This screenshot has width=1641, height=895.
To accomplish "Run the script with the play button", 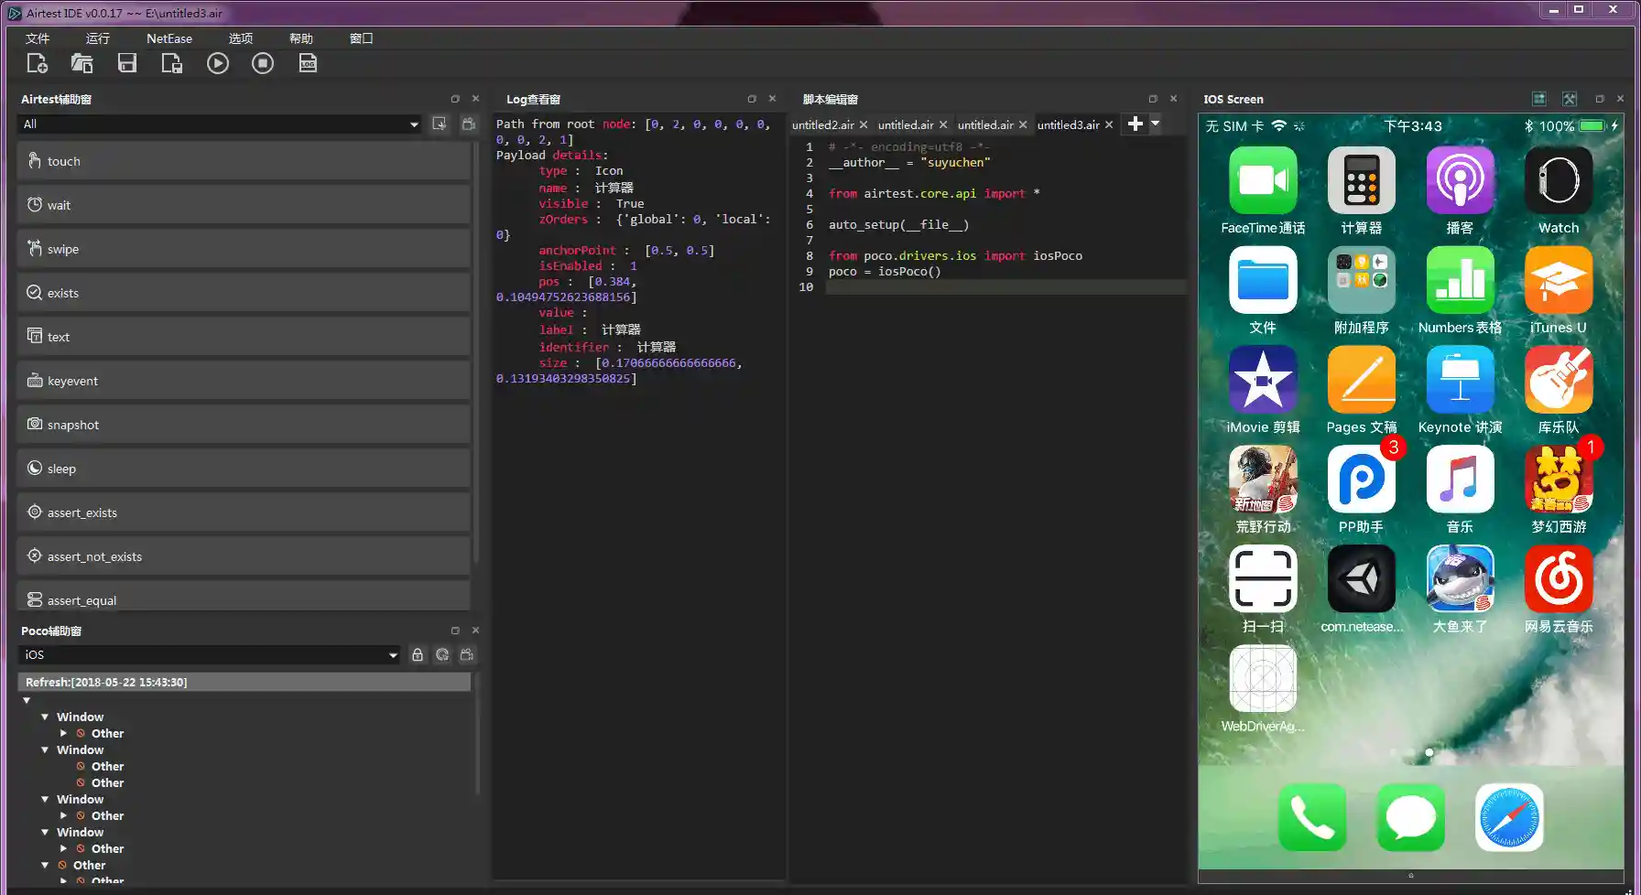I will pyautogui.click(x=218, y=62).
